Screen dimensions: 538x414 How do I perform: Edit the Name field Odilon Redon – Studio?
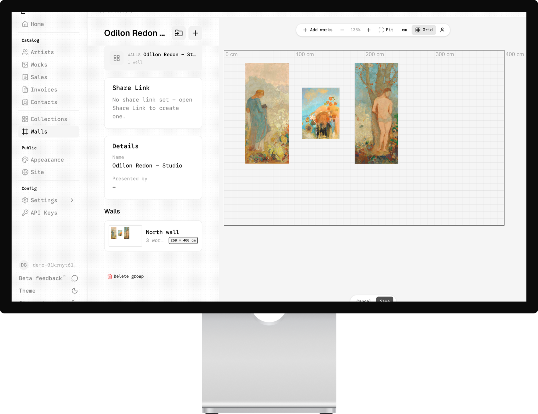147,166
